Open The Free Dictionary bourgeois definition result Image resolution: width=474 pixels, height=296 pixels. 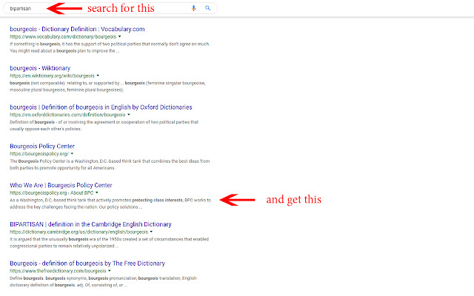[x=87, y=263]
